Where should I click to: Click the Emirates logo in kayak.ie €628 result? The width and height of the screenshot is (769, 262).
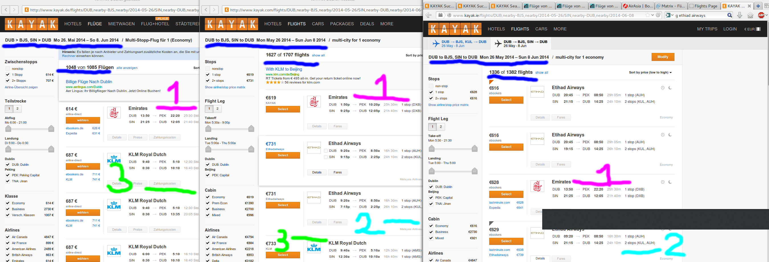point(537,186)
